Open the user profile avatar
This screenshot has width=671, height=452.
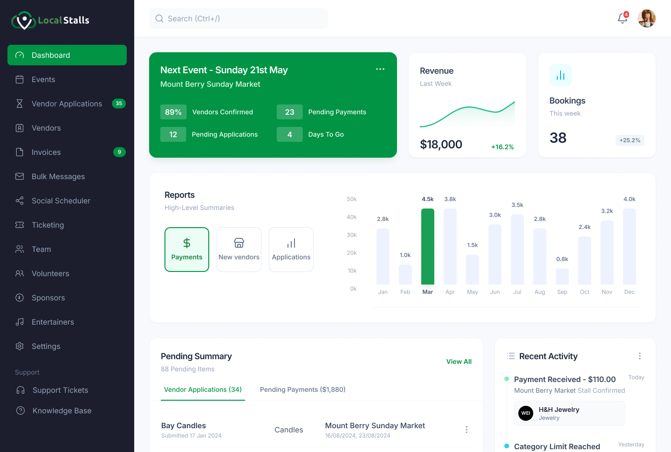[x=646, y=19]
